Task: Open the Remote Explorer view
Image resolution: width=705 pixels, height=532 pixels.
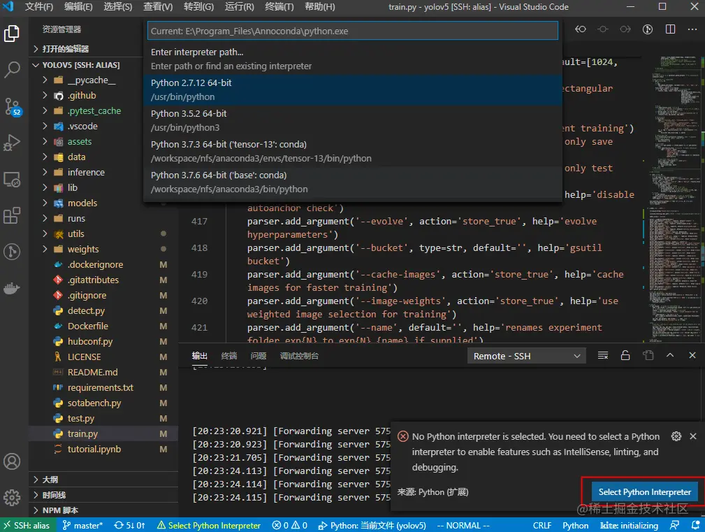Action: [13, 180]
